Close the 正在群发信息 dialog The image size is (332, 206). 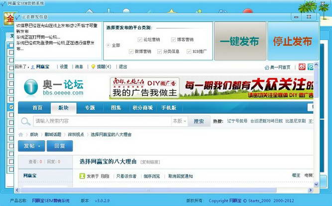tap(309, 17)
